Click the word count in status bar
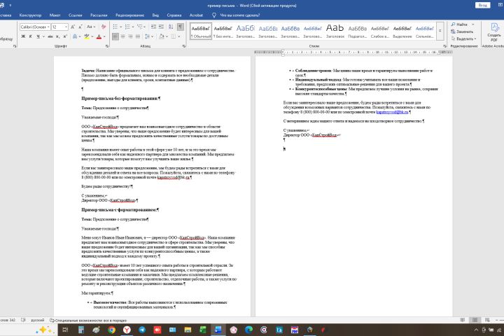Image resolution: width=504 pixels, height=336 pixels. click(x=8, y=320)
